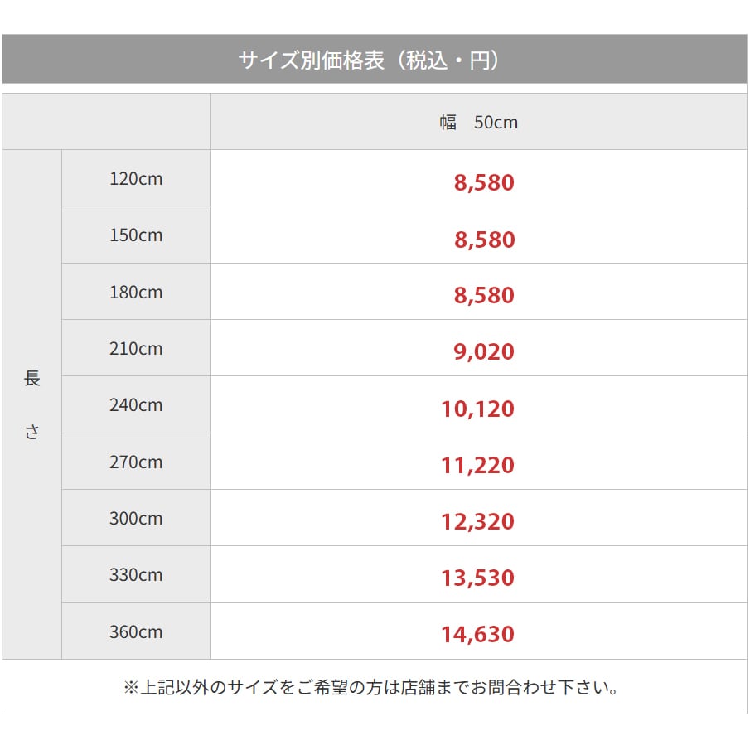Select the 360cm row label

coord(136,632)
